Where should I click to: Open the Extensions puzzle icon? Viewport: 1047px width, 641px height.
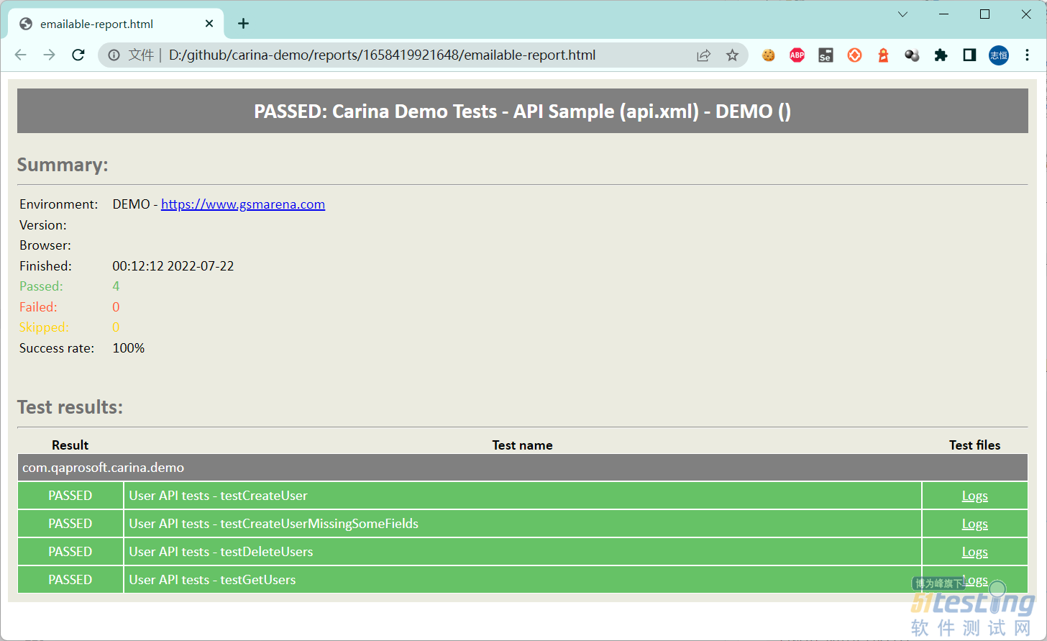point(941,55)
